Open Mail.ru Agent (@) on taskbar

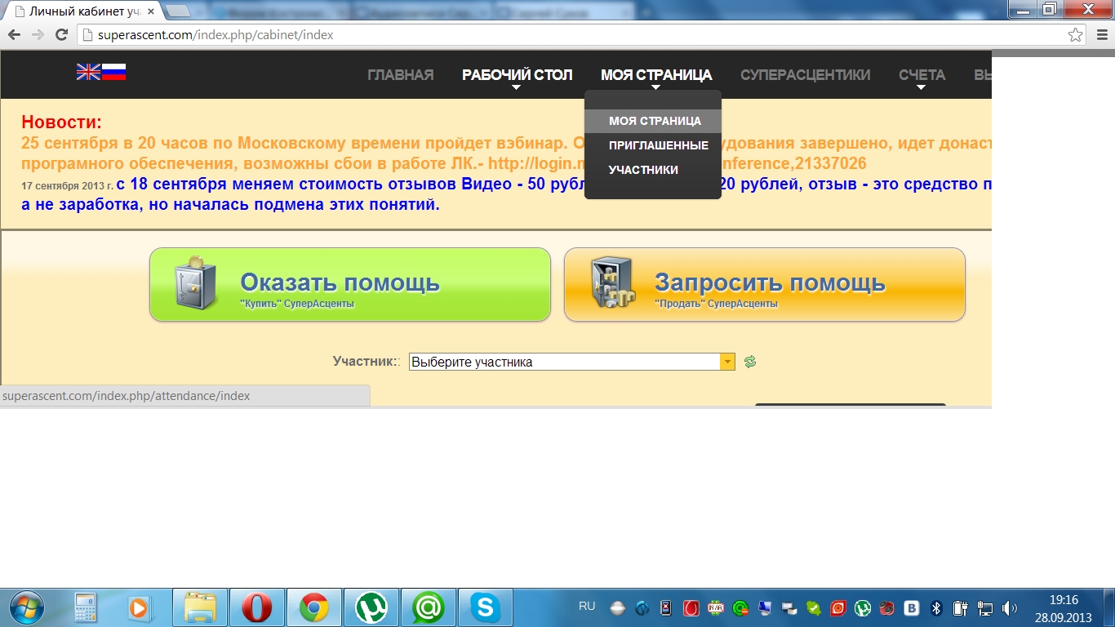[x=429, y=607]
